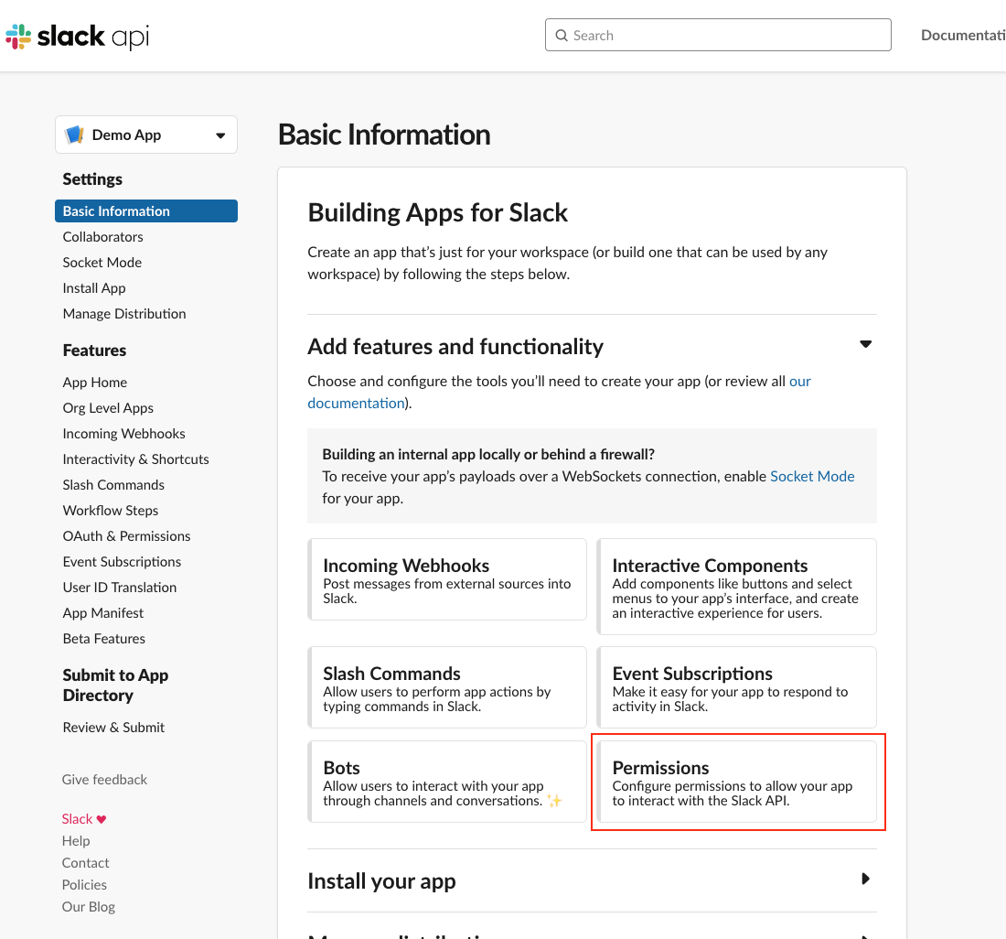Select the Bots feature card
The image size is (1006, 939).
point(447,782)
